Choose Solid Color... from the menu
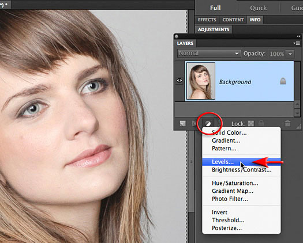Image resolution: width=303 pixels, height=243 pixels. click(241, 132)
